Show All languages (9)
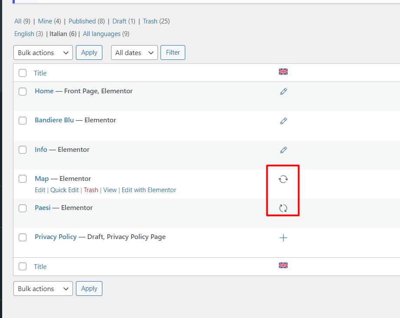The width and height of the screenshot is (400, 318). click(x=106, y=34)
